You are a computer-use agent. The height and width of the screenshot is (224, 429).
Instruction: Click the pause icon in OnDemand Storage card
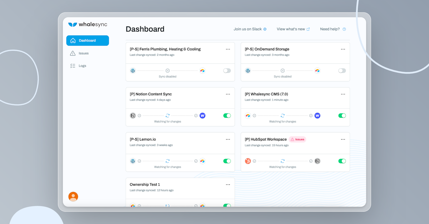click(x=282, y=71)
